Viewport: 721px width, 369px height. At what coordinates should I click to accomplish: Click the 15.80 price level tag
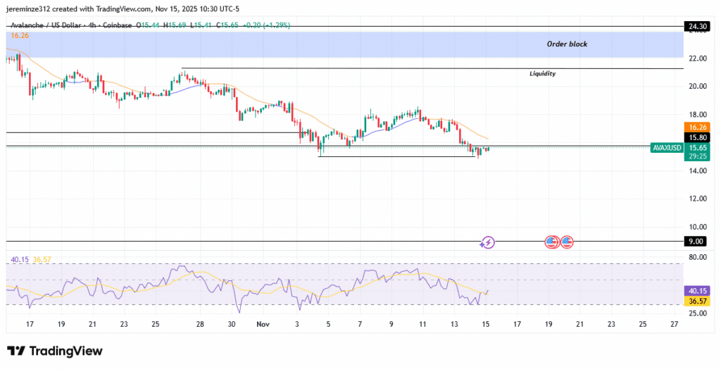[x=696, y=137]
